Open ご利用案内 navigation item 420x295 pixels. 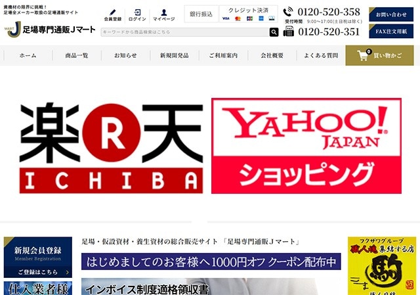coord(223,56)
